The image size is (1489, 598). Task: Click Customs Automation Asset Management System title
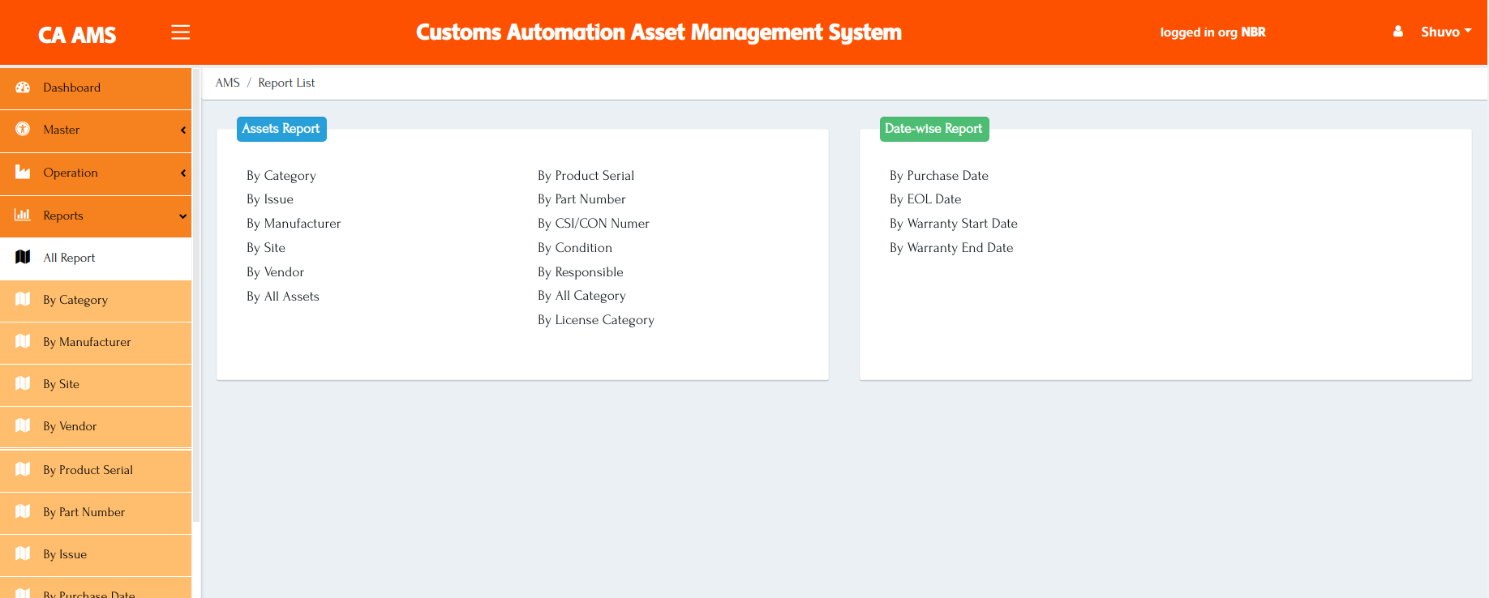pos(659,32)
